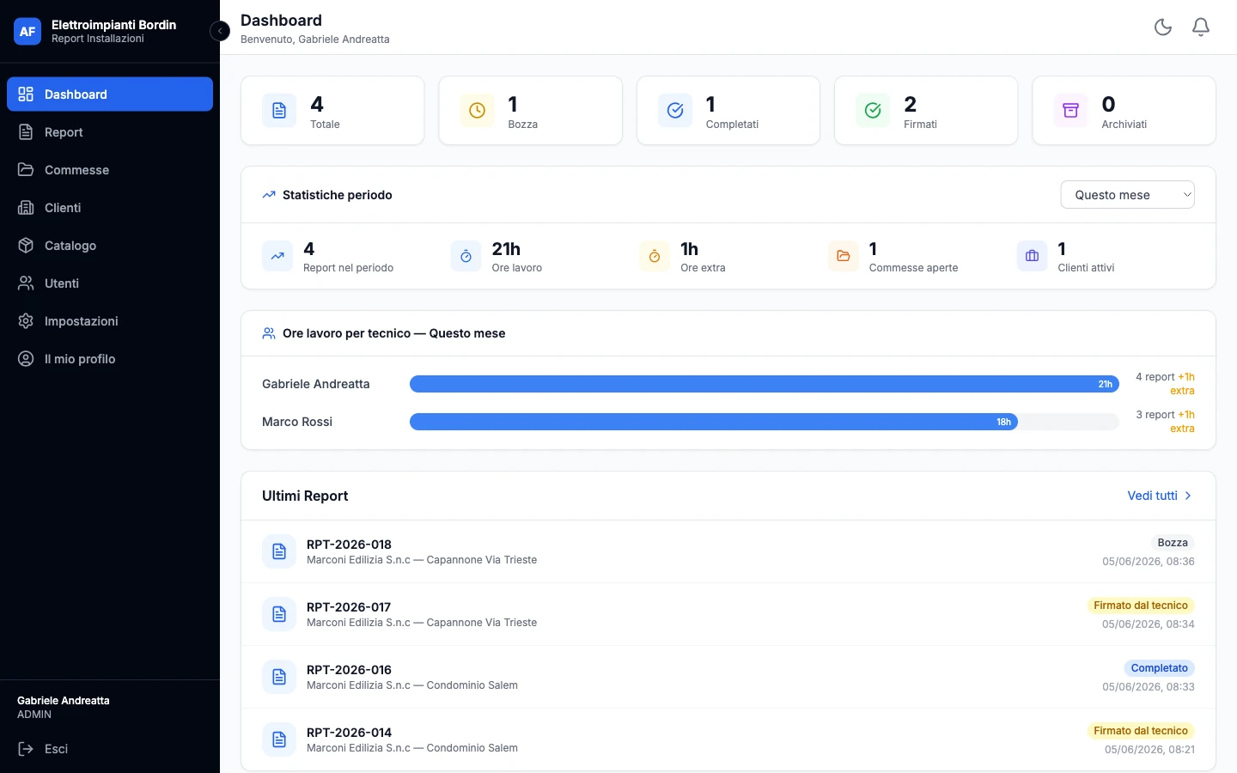Viewport: 1237px width, 773px height.
Task: Click Marco Rossi's 18h progress bar
Action: click(x=714, y=422)
